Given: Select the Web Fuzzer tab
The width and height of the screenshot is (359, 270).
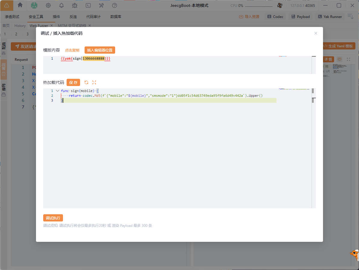Looking at the screenshot, I should pos(39,26).
